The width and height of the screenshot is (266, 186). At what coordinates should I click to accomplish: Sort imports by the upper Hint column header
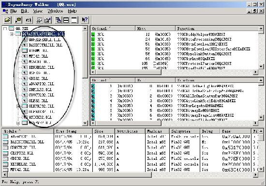(x=155, y=29)
